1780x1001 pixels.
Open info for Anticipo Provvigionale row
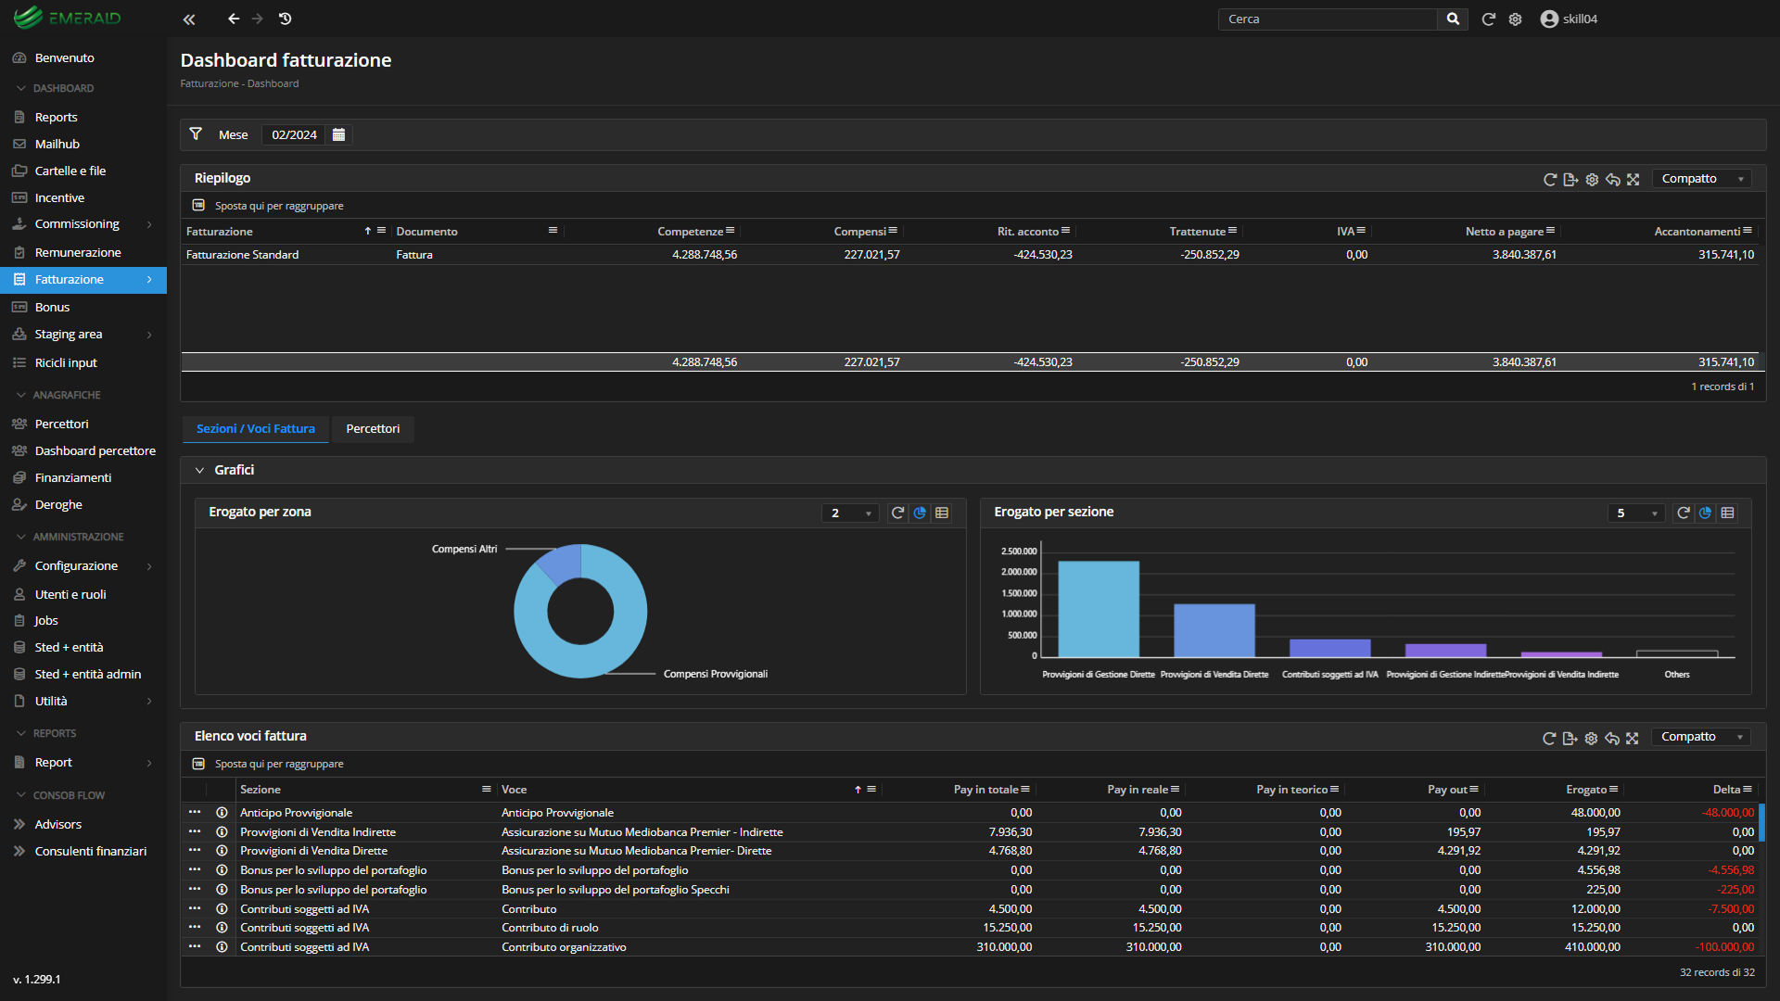pos(222,812)
